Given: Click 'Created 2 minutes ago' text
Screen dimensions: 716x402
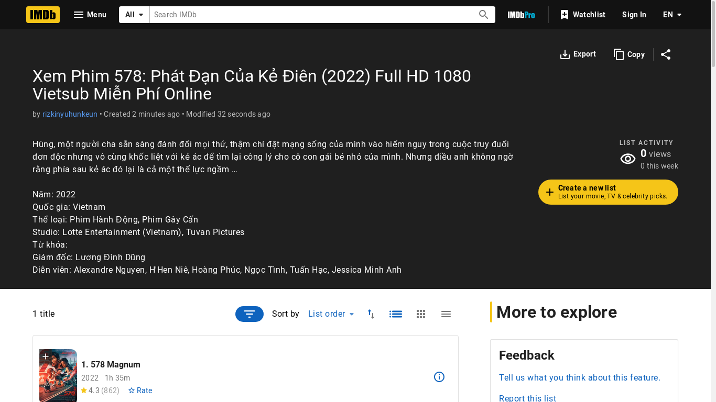Looking at the screenshot, I should [x=142, y=114].
